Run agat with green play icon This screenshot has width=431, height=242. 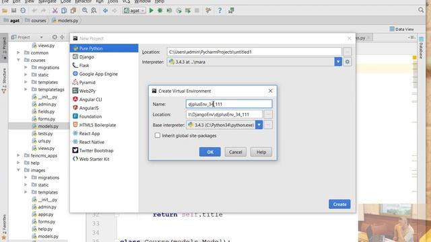[151, 11]
